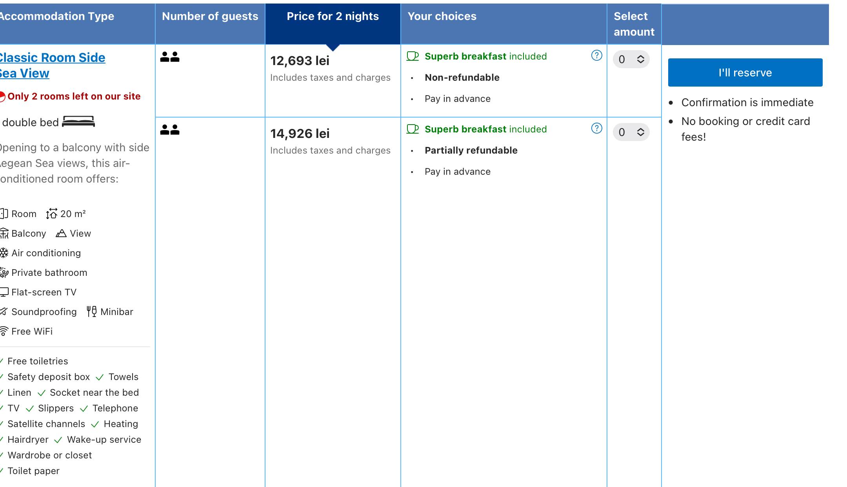847x487 pixels.
Task: Click Includes taxes and charges under 12,693 lei
Action: click(x=330, y=78)
